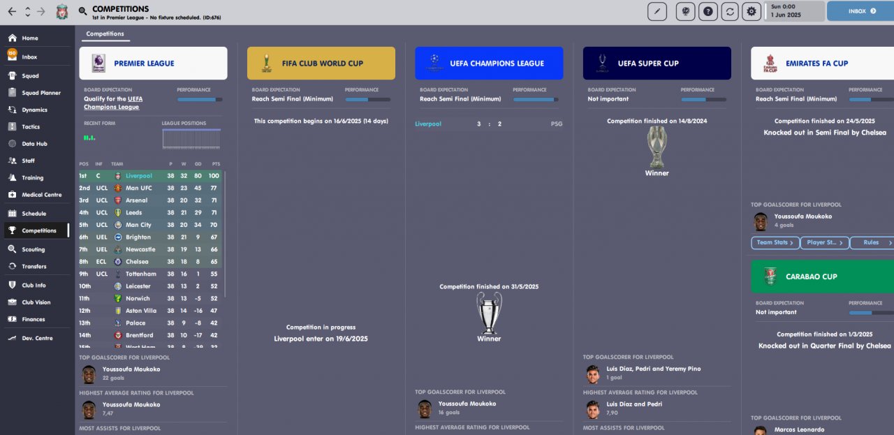Click the Dev. Centre sidebar icon
The height and width of the screenshot is (435, 894).
13,338
